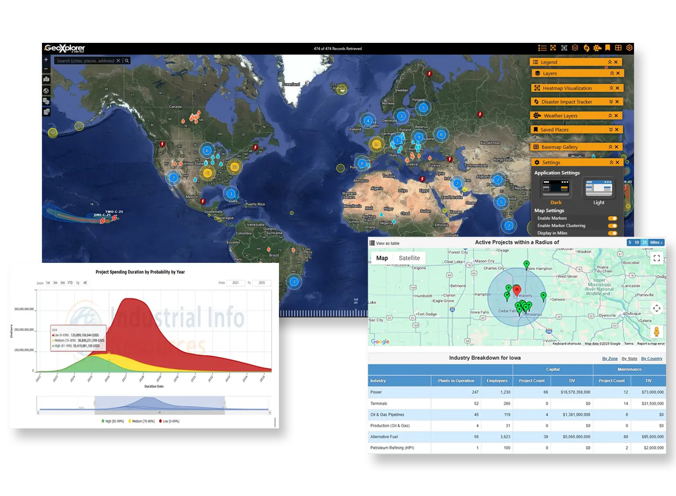The image size is (676, 496).
Task: Close the Weather Layers panel
Action: [616, 116]
